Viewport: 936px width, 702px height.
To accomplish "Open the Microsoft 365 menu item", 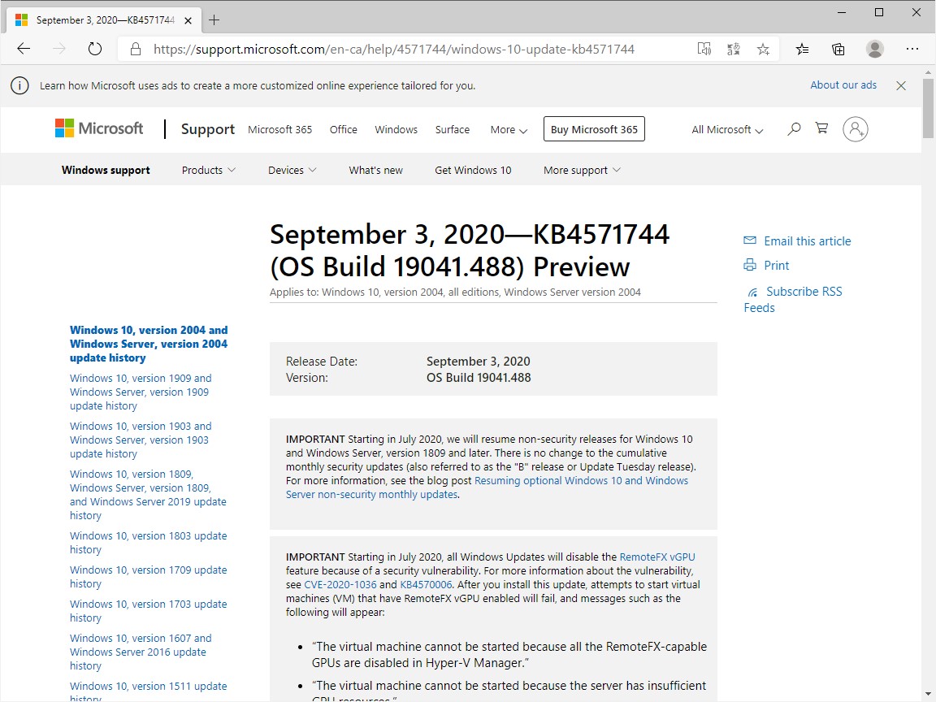I will pos(280,129).
